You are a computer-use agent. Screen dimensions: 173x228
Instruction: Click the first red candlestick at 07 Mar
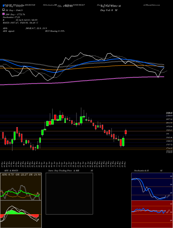[x=3, y=135]
